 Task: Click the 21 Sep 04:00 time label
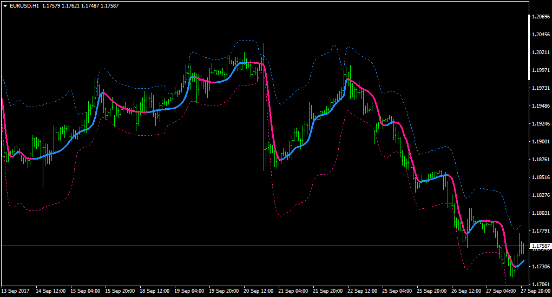pyautogui.click(x=293, y=291)
